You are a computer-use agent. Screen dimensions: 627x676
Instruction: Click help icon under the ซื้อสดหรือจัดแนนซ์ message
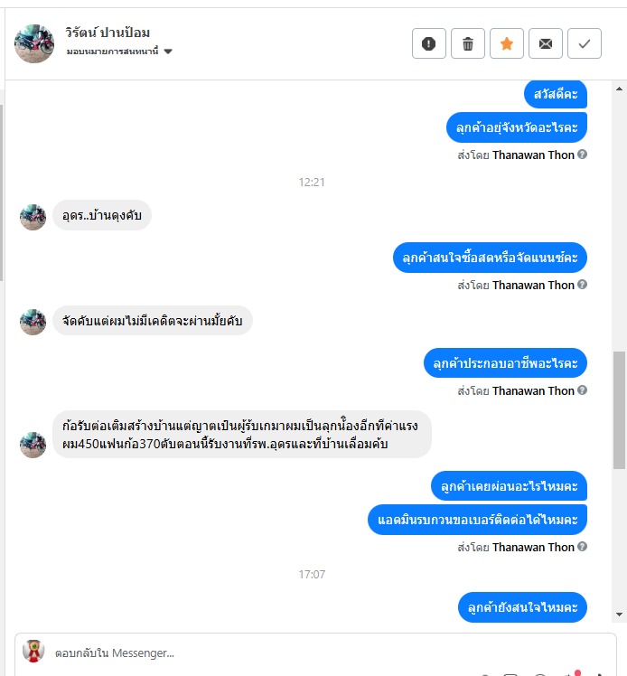tap(582, 285)
